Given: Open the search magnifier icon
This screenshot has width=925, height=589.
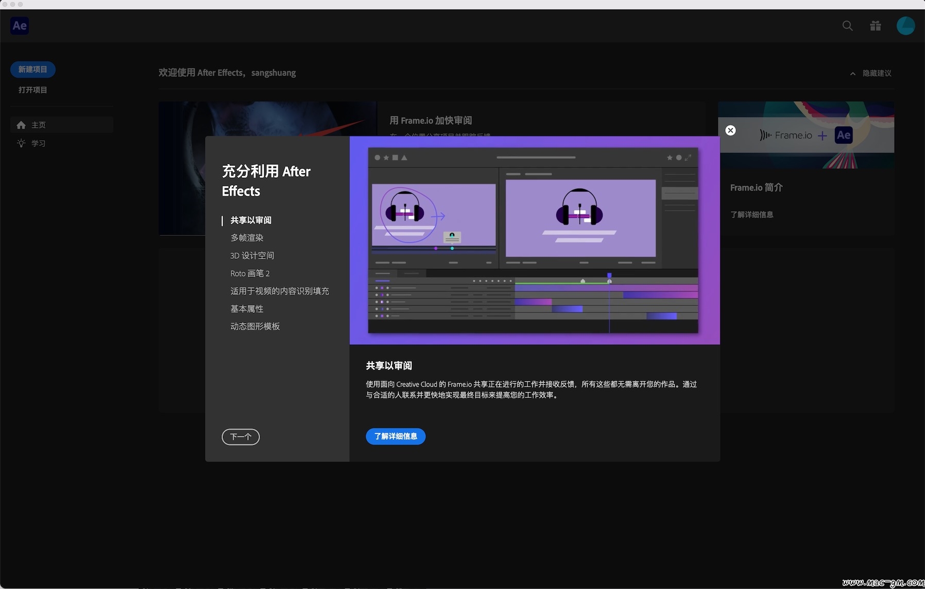Looking at the screenshot, I should (x=847, y=26).
